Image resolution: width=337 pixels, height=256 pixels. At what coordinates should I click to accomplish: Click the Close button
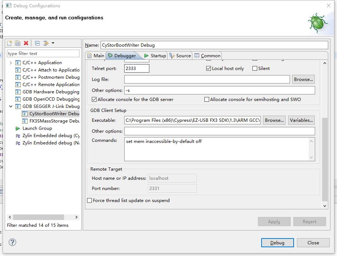313,243
